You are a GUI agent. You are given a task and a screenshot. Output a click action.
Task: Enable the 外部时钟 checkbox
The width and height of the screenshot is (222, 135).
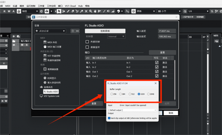(x=87, y=42)
